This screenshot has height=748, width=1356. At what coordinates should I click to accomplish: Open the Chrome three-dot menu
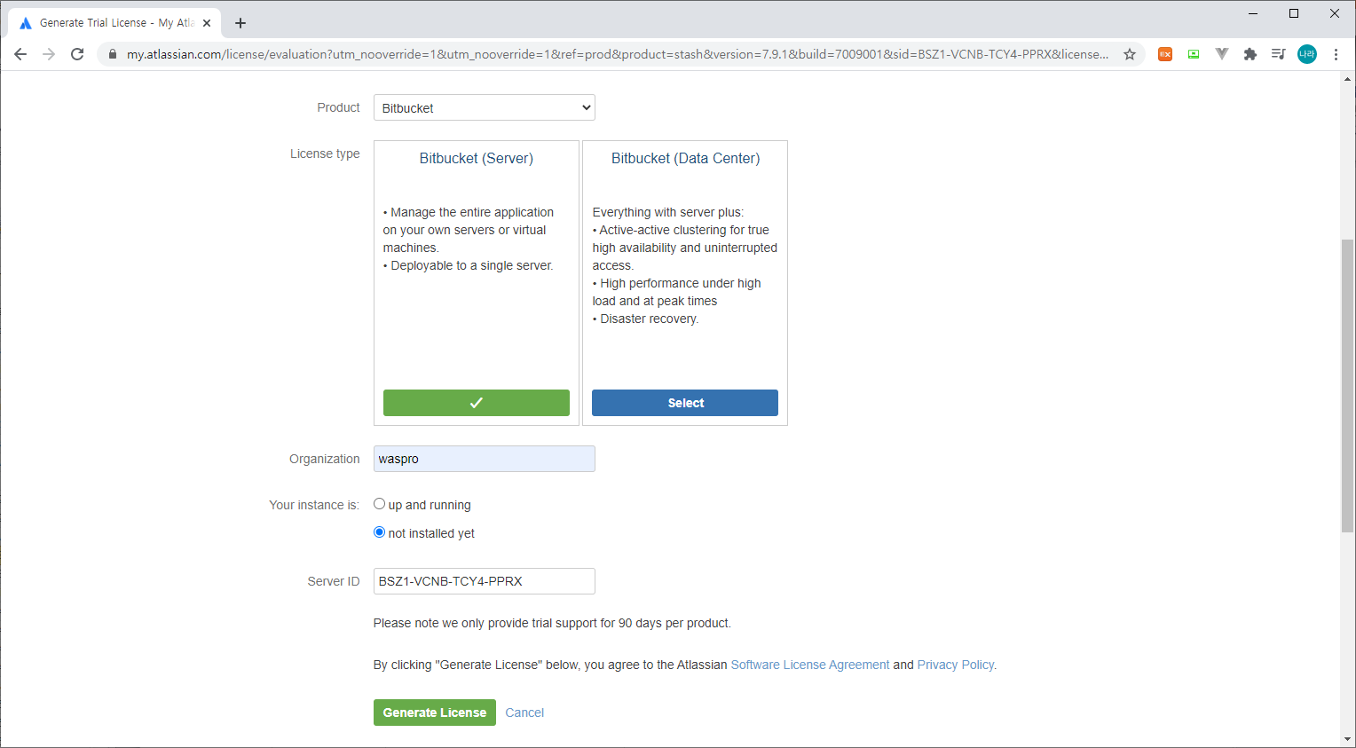1336,54
